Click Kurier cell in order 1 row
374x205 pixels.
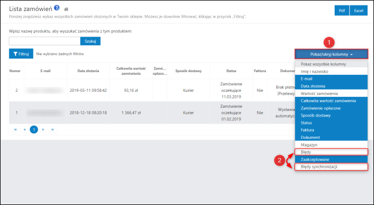point(188,113)
